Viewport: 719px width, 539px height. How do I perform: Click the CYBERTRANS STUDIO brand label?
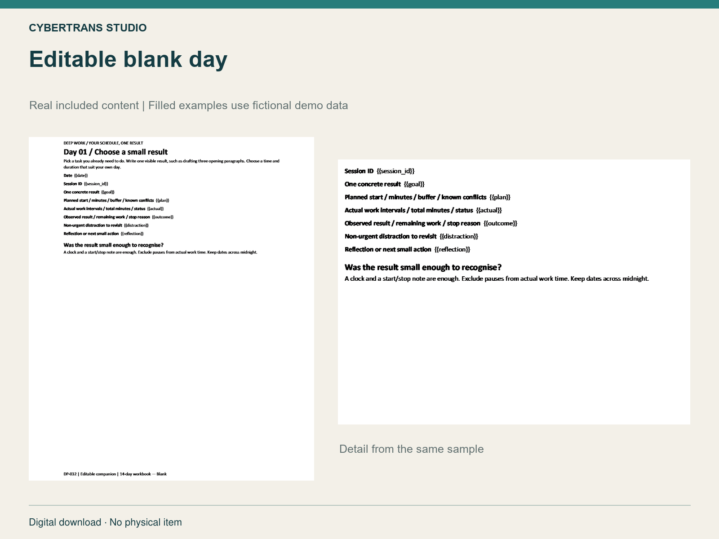click(88, 28)
